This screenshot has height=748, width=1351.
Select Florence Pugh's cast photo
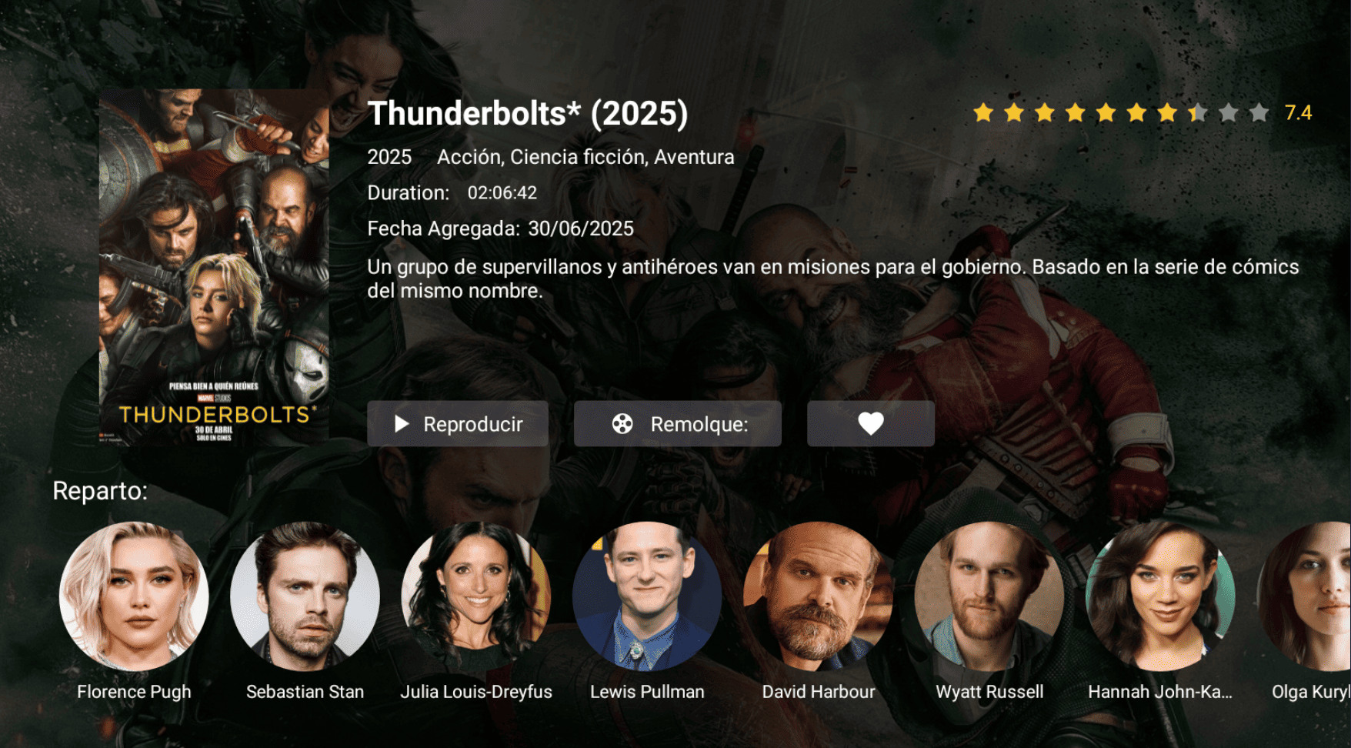click(134, 596)
